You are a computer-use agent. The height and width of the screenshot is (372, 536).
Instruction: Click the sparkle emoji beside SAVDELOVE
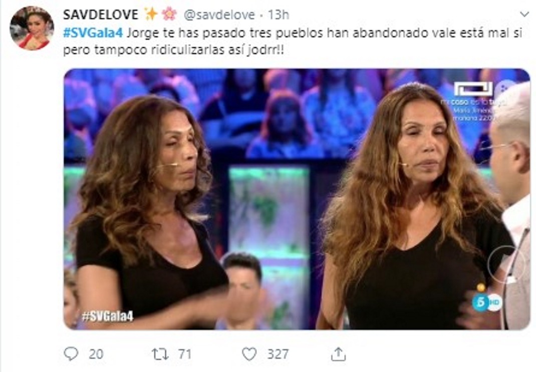coord(151,15)
